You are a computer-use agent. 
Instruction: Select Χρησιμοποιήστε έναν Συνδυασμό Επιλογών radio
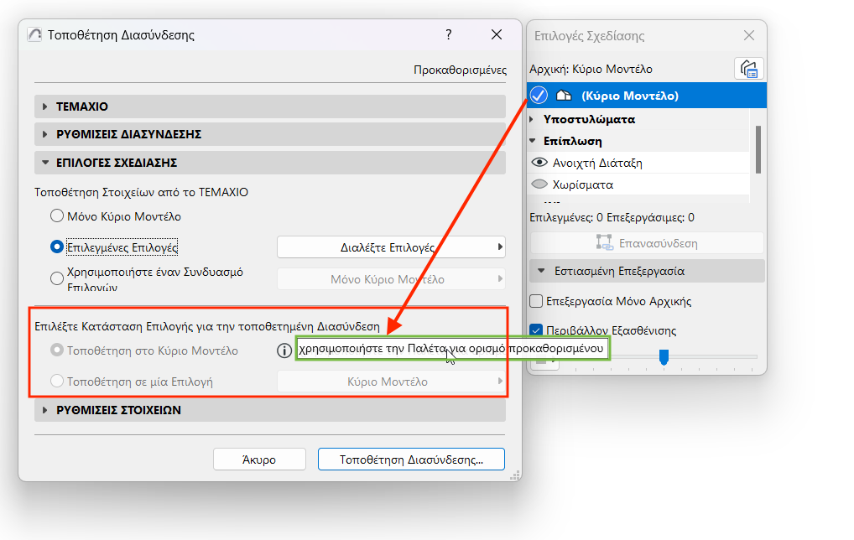point(57,278)
